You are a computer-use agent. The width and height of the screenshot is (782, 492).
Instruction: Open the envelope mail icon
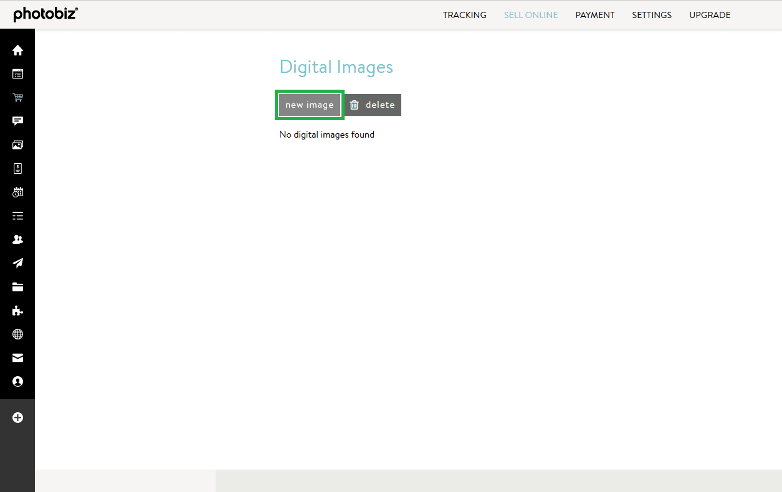tap(17, 358)
